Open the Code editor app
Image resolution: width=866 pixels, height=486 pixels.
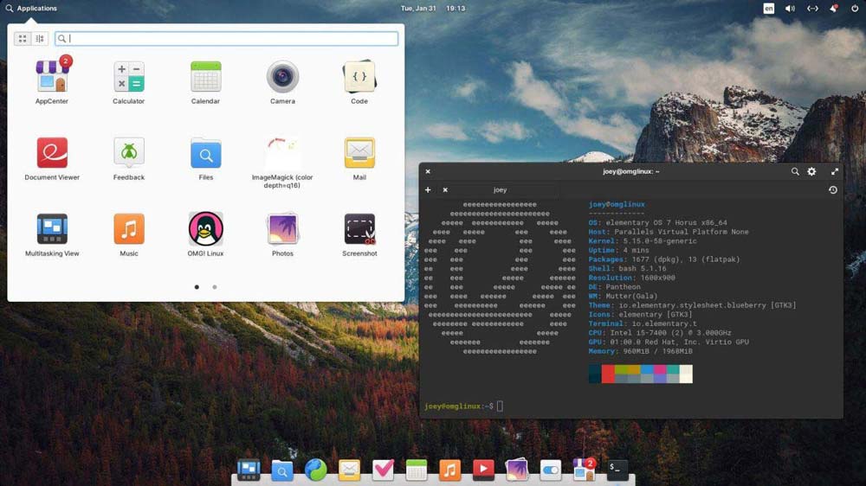(359, 81)
